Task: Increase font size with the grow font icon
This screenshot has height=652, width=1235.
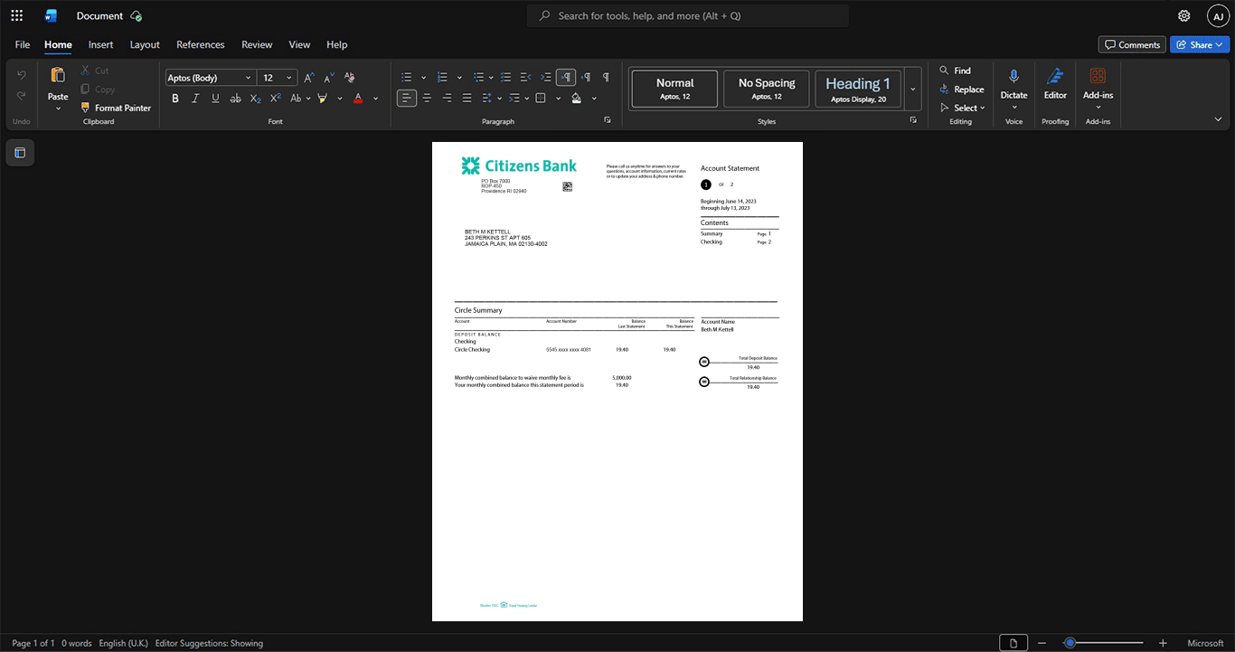Action: (309, 78)
